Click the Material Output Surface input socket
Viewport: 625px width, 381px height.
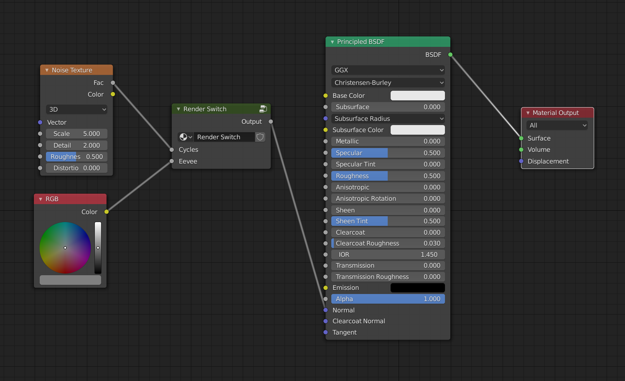(521, 138)
